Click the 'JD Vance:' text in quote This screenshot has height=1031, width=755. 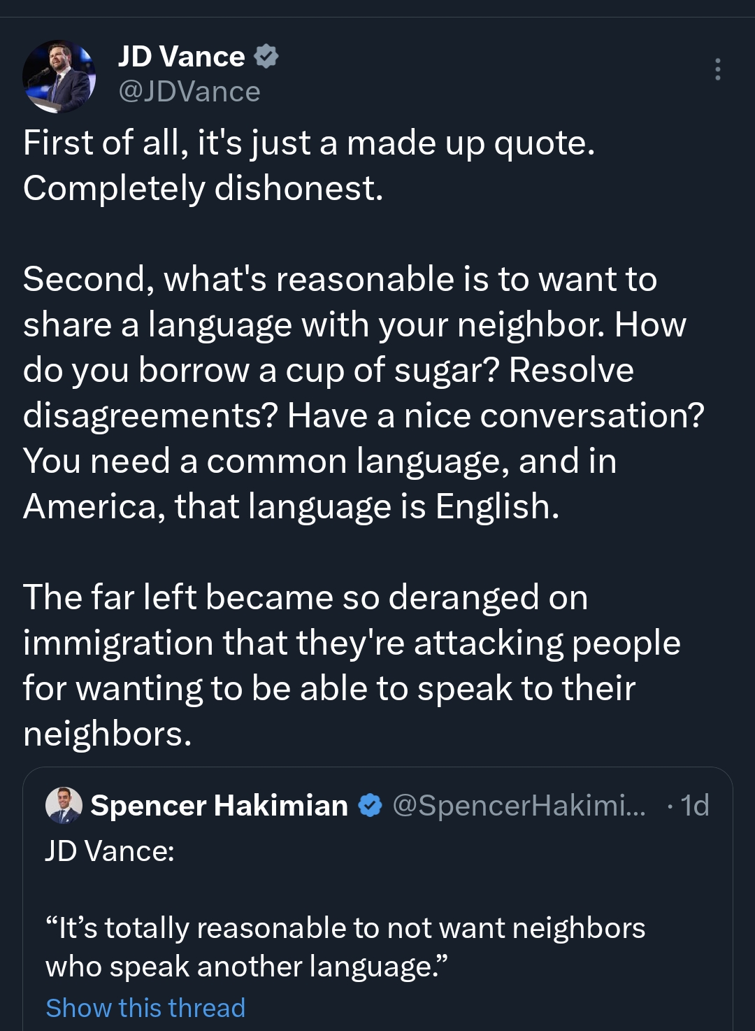tap(110, 851)
